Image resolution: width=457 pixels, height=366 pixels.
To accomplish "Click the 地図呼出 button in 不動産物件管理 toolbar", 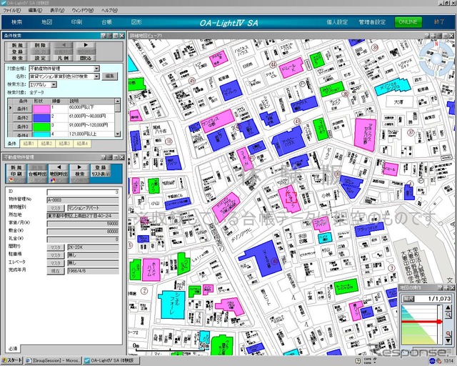I will 59,174.
